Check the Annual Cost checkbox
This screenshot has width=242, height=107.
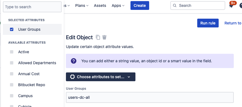tap(12, 74)
